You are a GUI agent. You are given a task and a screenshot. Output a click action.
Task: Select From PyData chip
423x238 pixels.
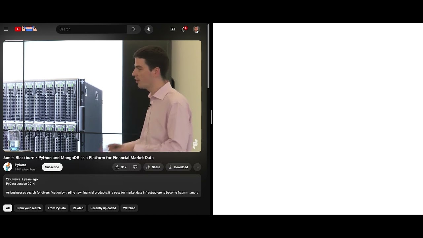click(x=57, y=208)
